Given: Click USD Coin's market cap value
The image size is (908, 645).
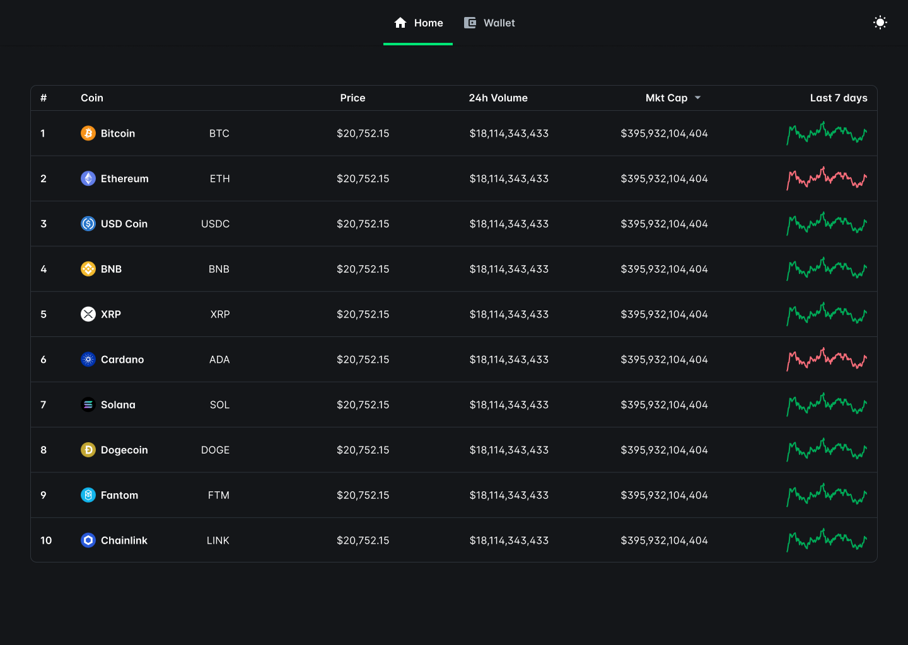Looking at the screenshot, I should pos(664,224).
